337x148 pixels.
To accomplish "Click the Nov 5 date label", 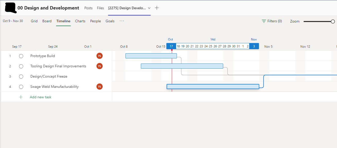I will click(x=268, y=47).
